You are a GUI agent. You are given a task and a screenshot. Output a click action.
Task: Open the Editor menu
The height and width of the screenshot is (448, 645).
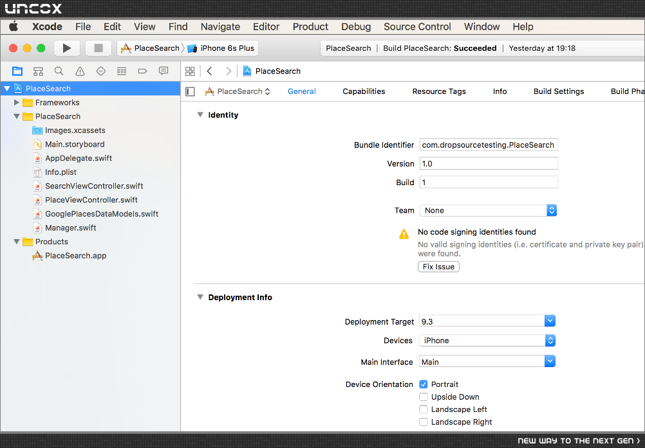266,27
